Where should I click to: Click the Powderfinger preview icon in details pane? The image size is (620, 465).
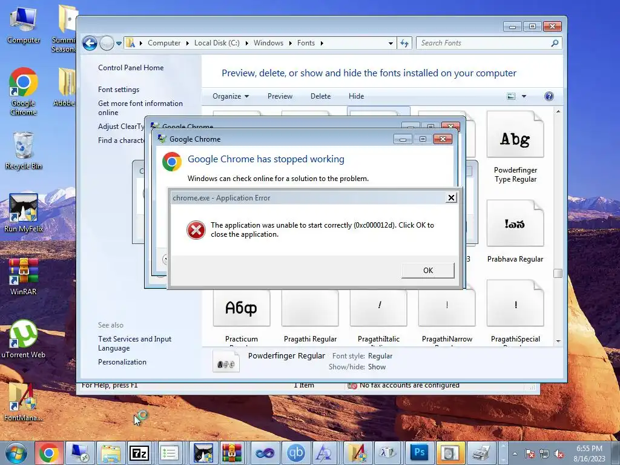point(226,361)
